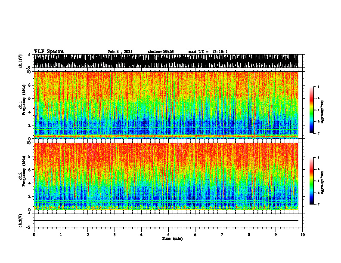Image resolution: width=341 pixels, height=263 pixels.
Task: Click the "ch.1(V)" waveform axis label
Action: (21, 61)
